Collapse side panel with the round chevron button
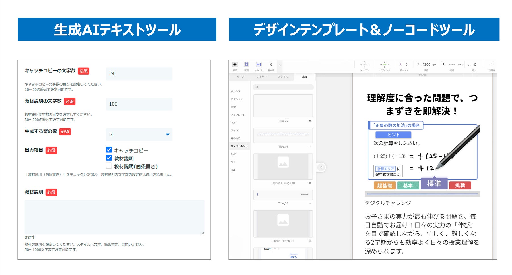 point(321,167)
